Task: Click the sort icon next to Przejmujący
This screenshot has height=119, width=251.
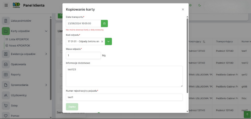Action: [204, 42]
